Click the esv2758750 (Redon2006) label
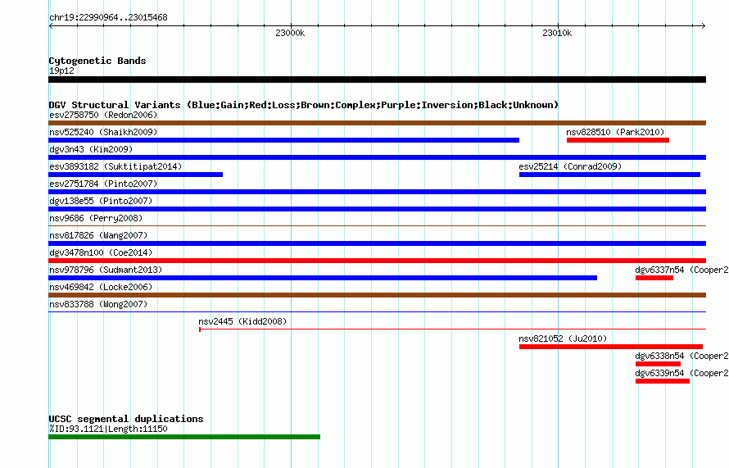 (103, 115)
